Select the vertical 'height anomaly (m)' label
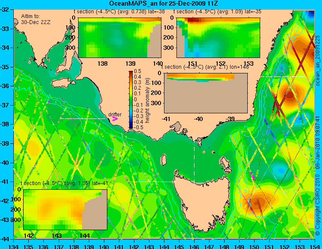 pos(147,100)
